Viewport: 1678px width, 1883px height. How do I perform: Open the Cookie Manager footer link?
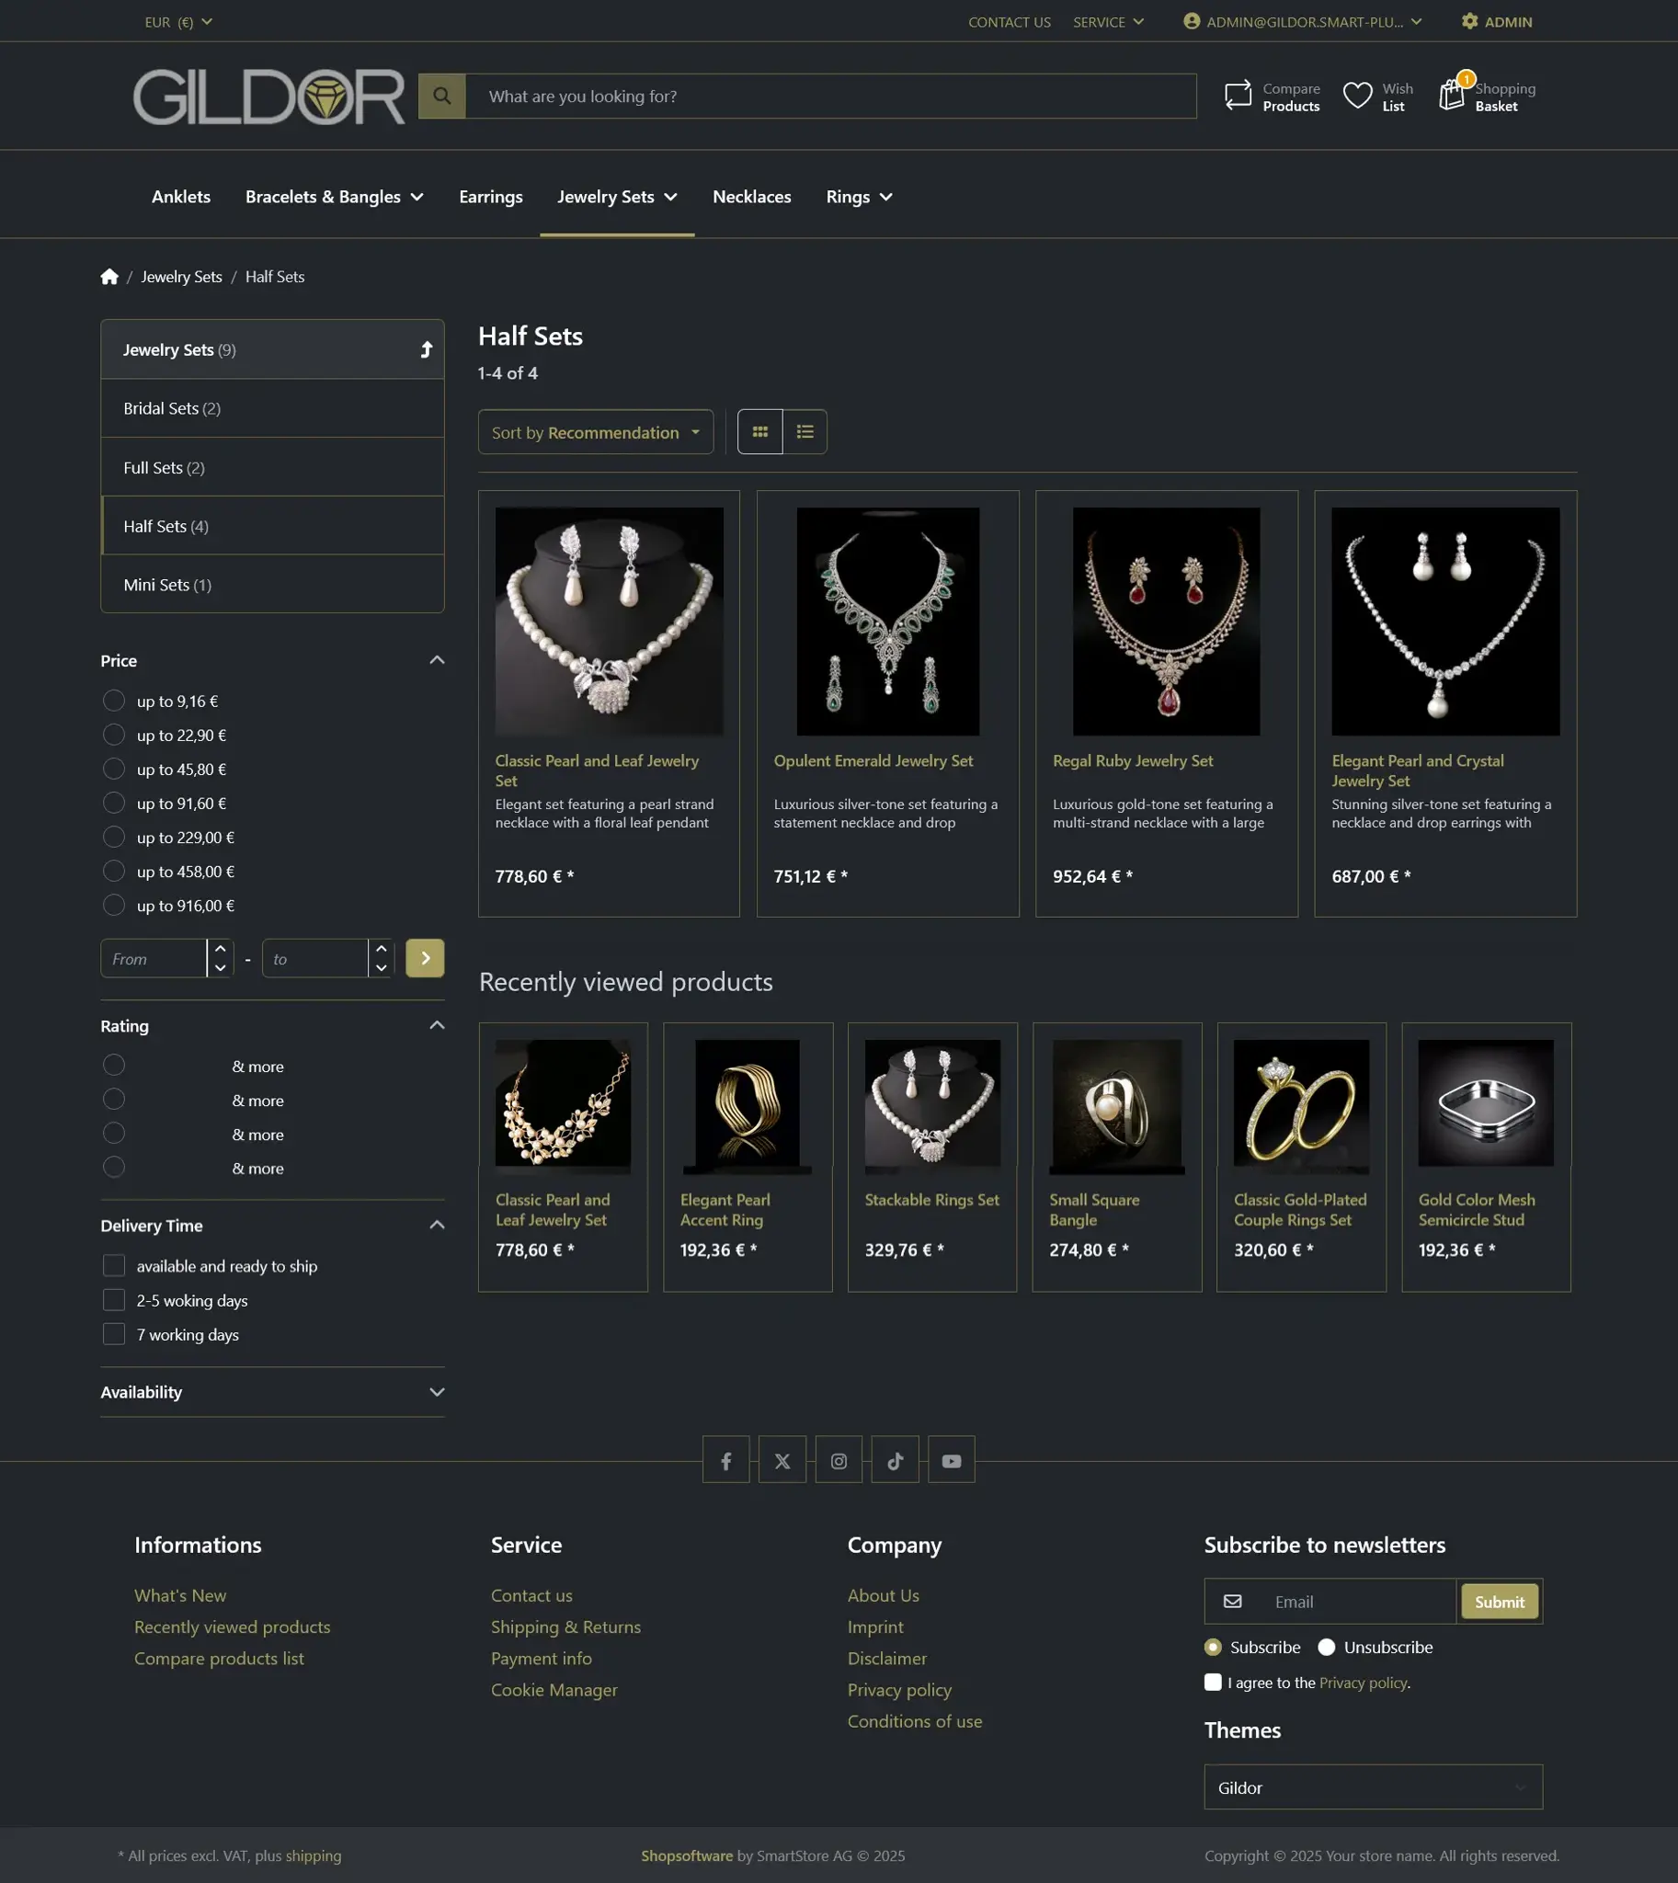click(554, 1689)
